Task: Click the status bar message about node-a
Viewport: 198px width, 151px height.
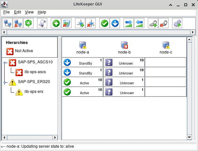Action: click(37, 146)
